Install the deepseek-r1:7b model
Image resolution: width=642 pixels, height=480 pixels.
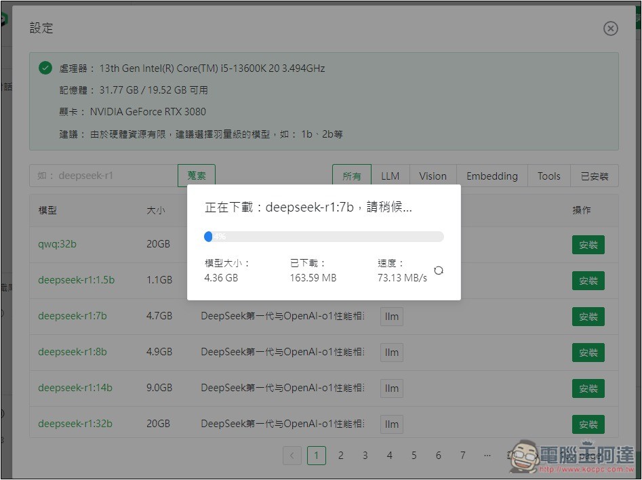[x=588, y=317]
